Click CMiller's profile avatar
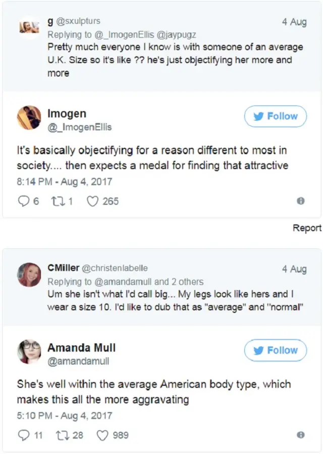Viewport: 323px width, 454px height. (x=29, y=274)
